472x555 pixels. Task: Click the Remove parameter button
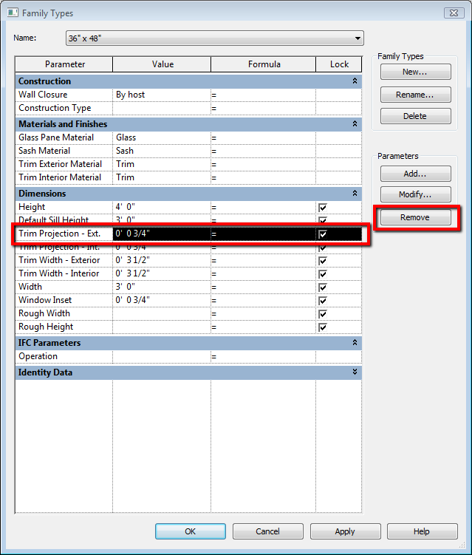pyautogui.click(x=415, y=217)
